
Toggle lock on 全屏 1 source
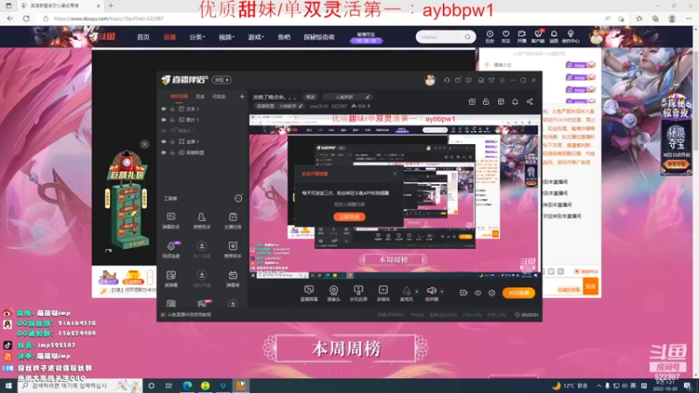click(172, 141)
